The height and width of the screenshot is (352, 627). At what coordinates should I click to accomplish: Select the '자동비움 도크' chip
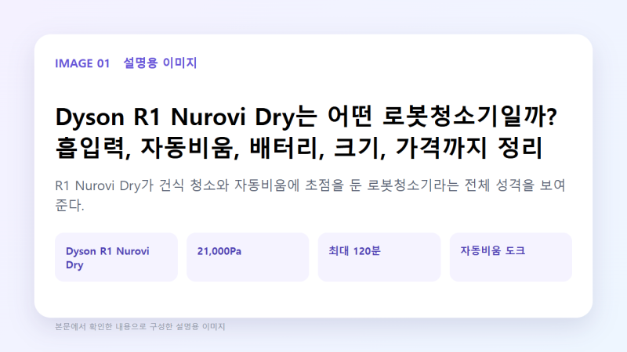click(511, 257)
